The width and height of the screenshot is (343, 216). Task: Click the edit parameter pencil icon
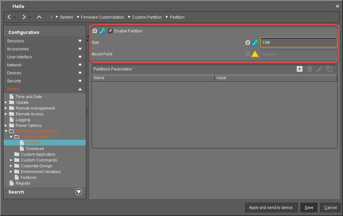click(x=319, y=69)
